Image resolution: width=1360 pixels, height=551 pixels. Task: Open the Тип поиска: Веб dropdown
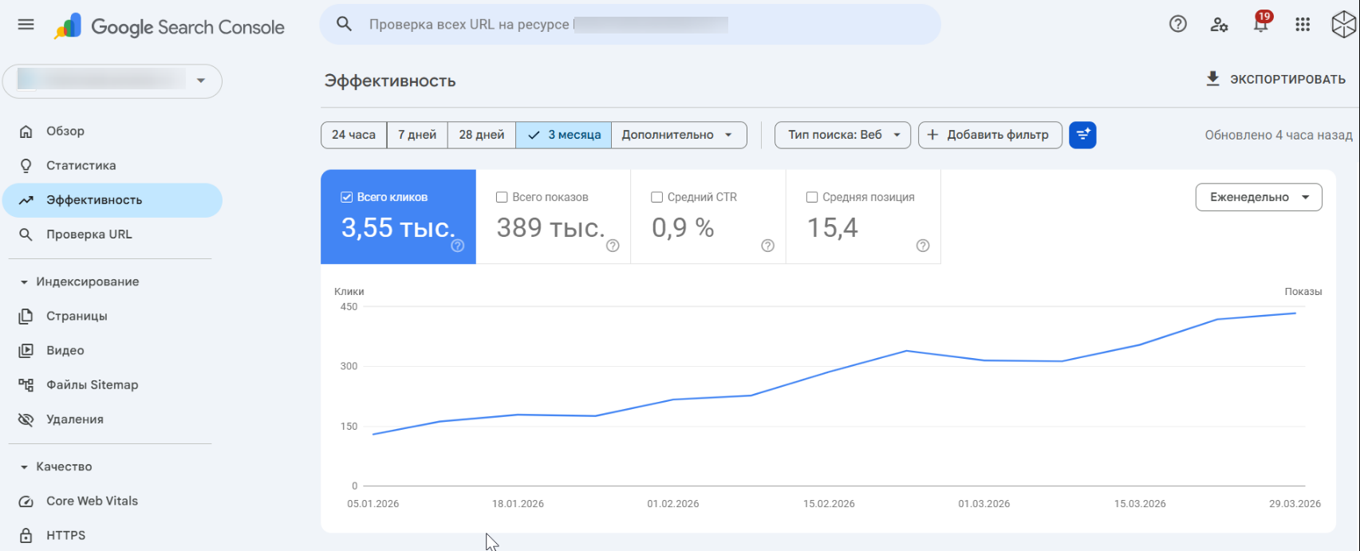(842, 135)
